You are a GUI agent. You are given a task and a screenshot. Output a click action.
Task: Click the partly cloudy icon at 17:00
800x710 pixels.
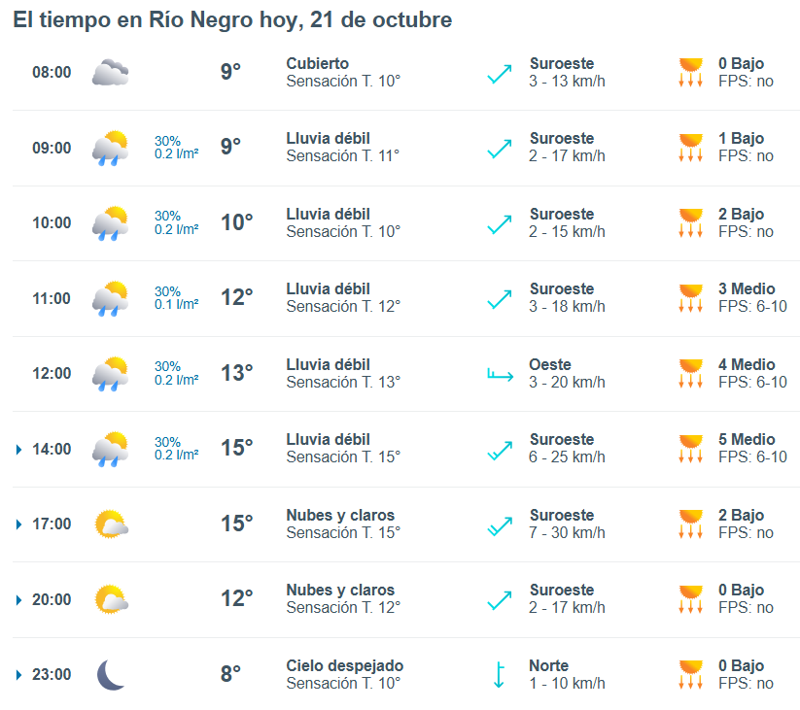point(110,524)
